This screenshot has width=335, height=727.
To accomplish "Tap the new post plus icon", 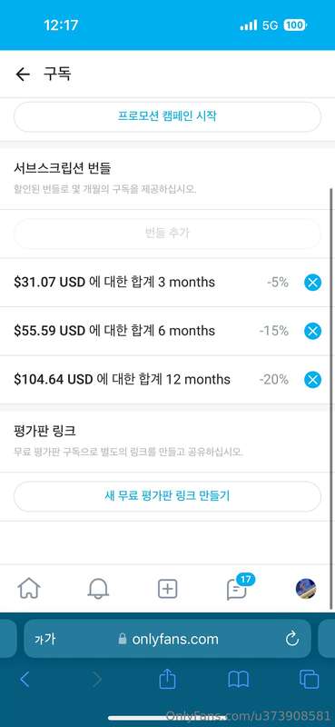I will 168,589.
